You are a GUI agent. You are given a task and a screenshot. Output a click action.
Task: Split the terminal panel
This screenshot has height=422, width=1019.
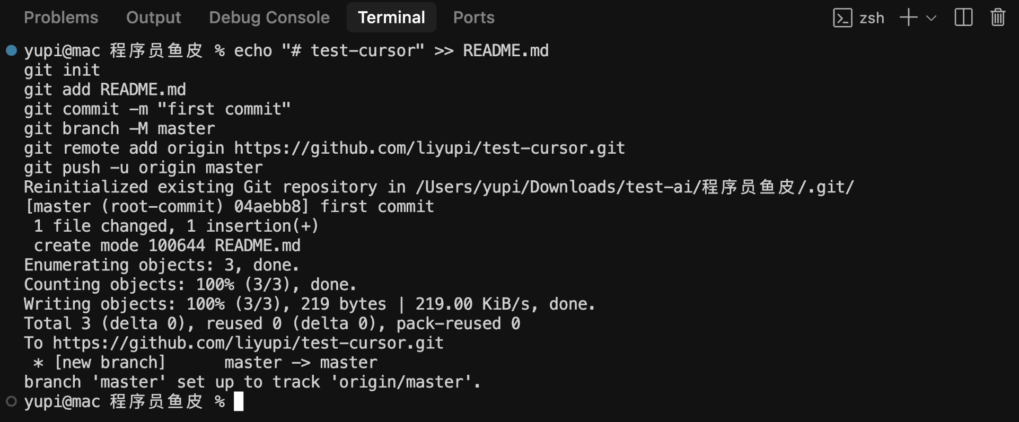pyautogui.click(x=963, y=17)
